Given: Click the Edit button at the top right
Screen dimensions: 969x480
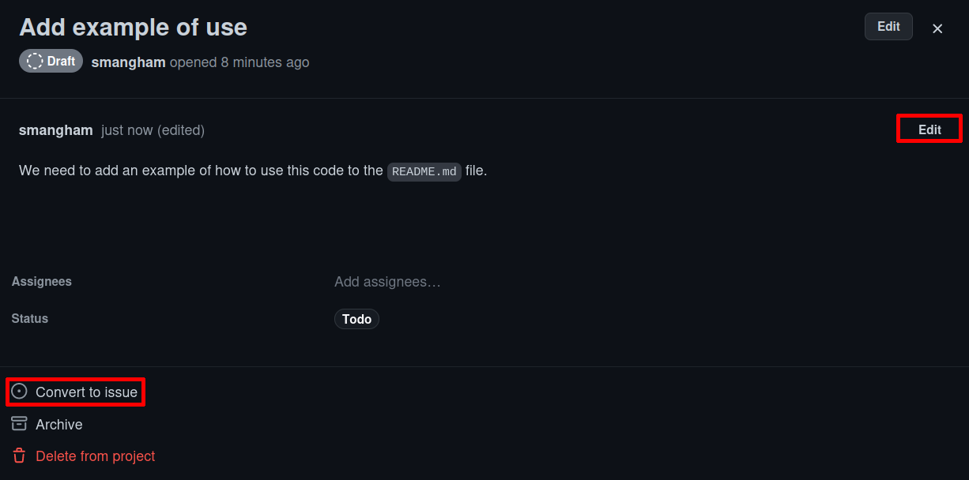Looking at the screenshot, I should (x=888, y=26).
